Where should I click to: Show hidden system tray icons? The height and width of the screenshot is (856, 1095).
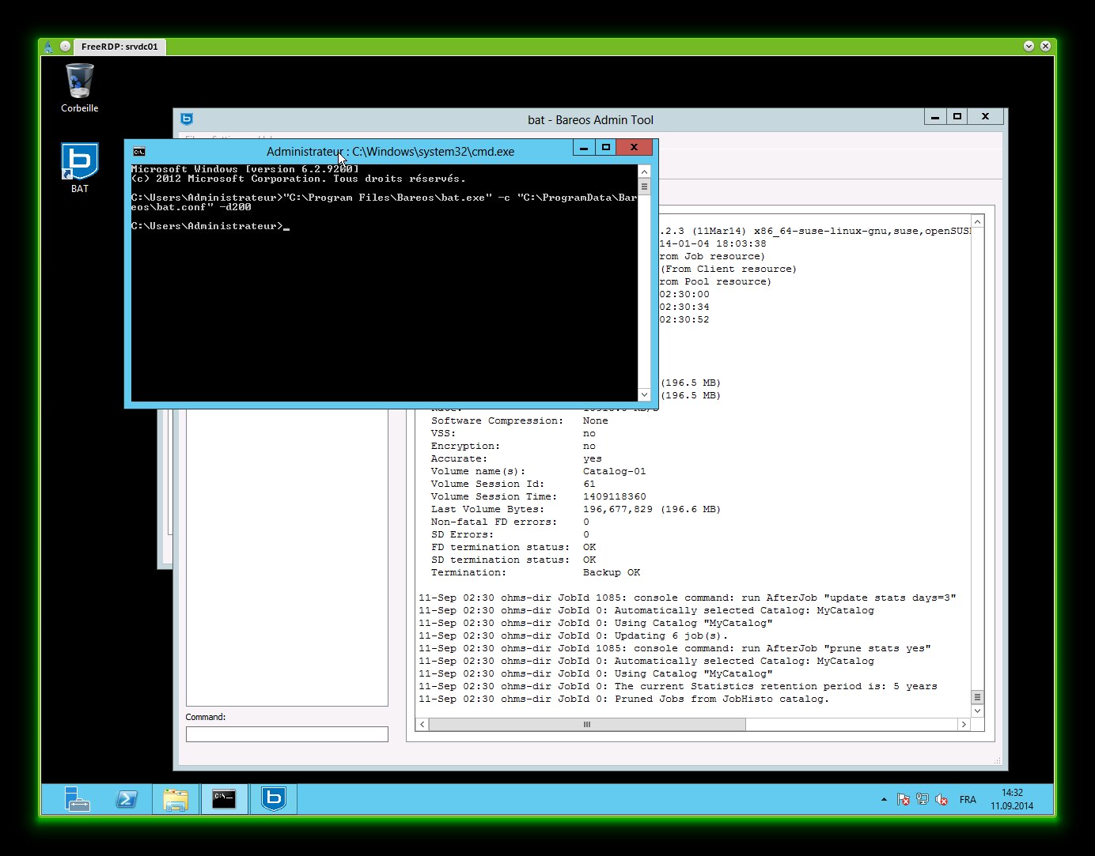coord(884,800)
